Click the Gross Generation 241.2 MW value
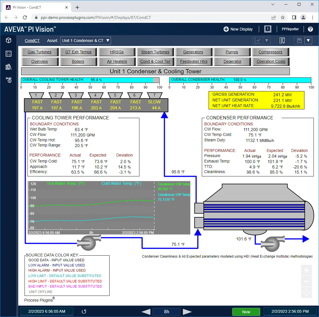Image resolution: width=319 pixels, height=317 pixels. coord(282,95)
